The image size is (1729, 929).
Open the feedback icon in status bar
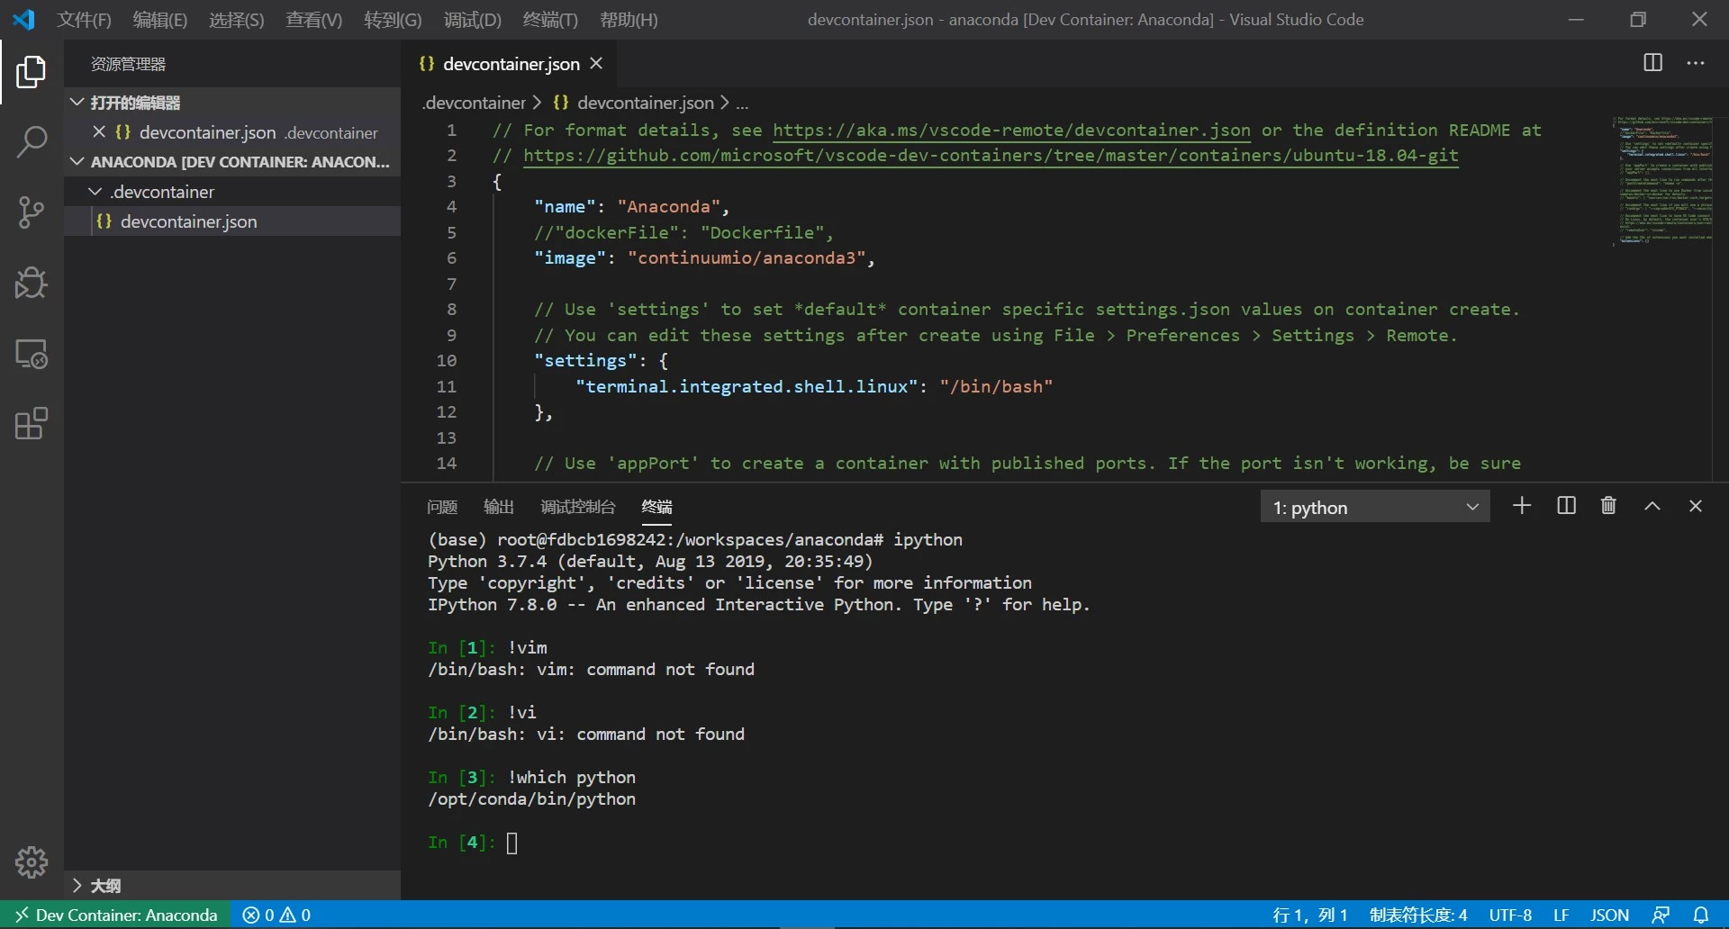1661,915
